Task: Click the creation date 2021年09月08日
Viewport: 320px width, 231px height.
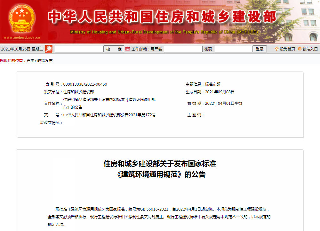Action: (x=220, y=92)
